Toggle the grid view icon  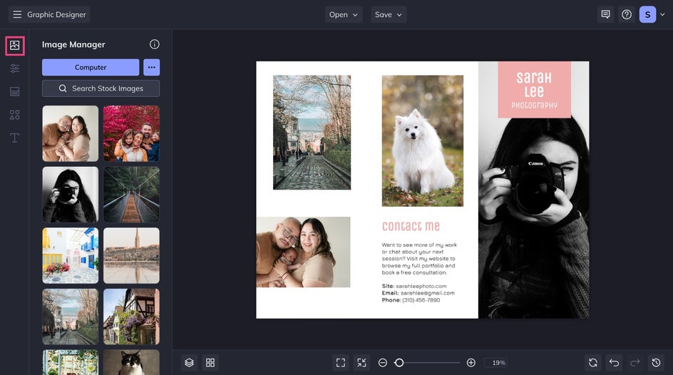coord(210,363)
